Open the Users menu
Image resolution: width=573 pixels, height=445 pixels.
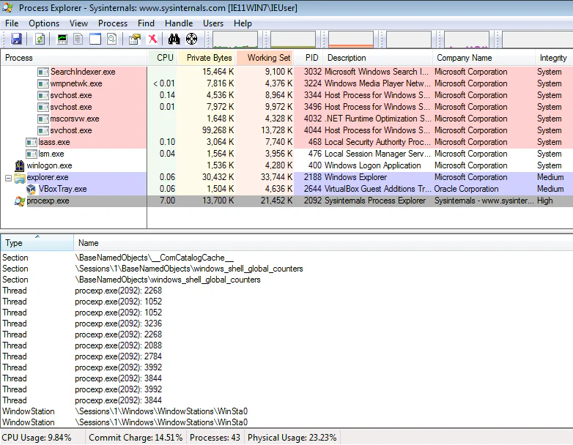(213, 23)
